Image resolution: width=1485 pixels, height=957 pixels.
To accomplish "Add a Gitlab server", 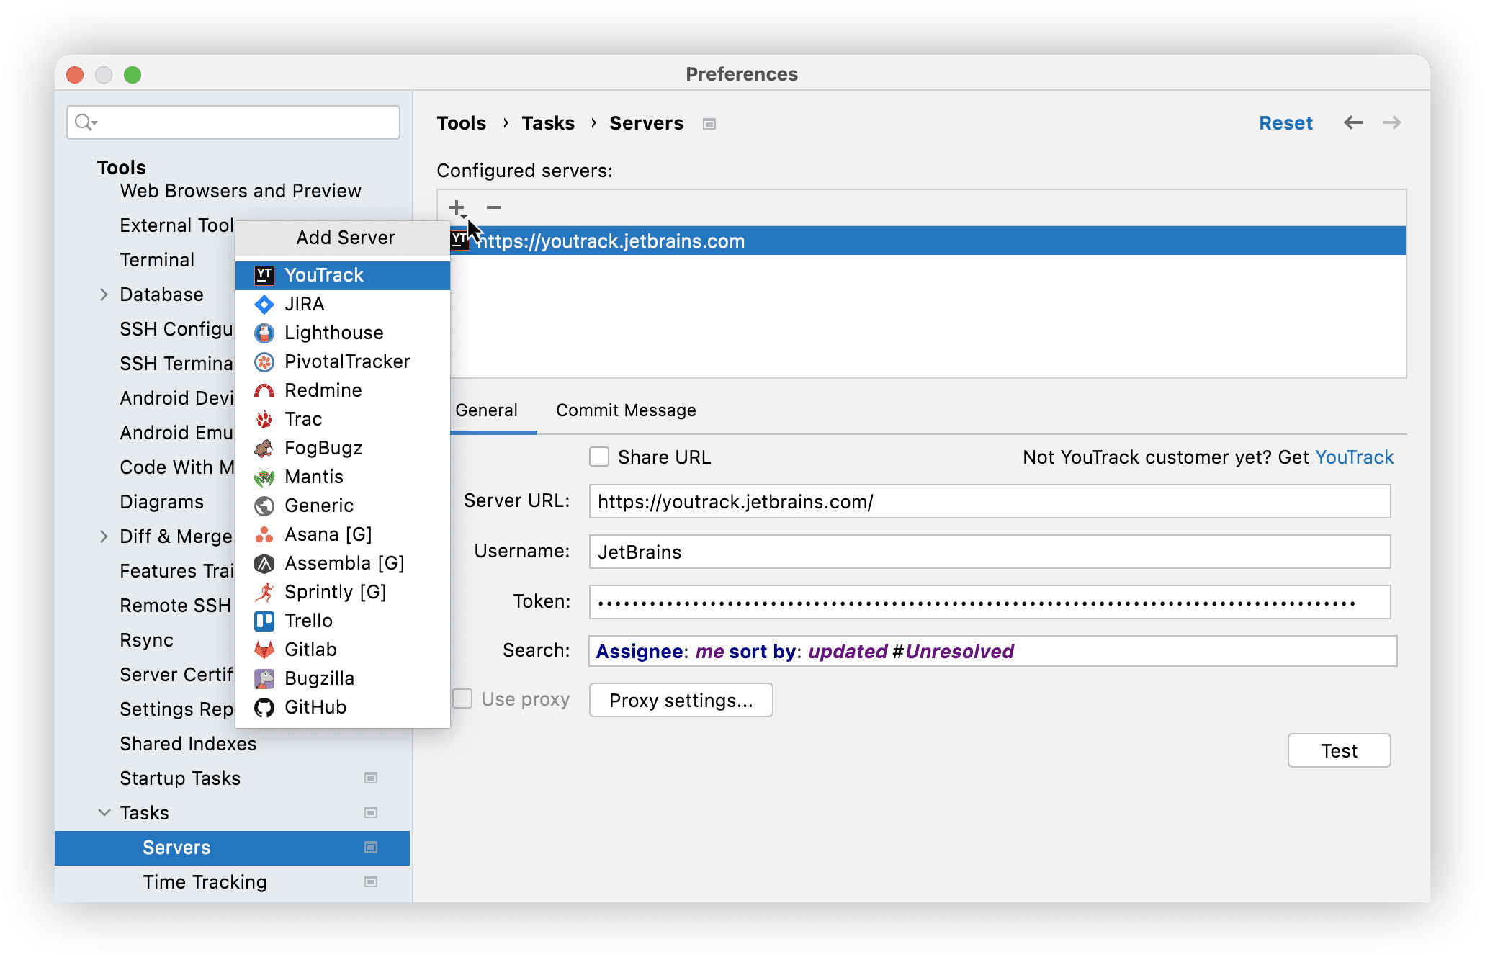I will (310, 649).
